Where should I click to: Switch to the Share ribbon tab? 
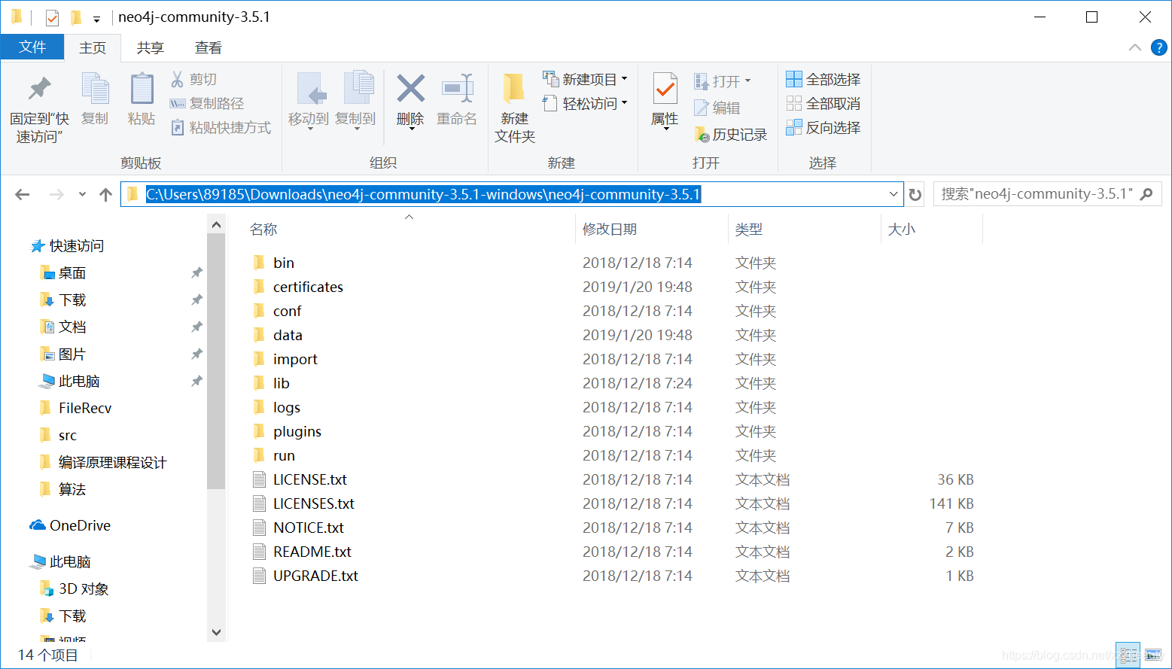(x=150, y=47)
